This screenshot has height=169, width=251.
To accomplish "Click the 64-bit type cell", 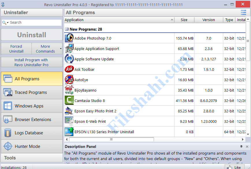I will coord(229,132).
